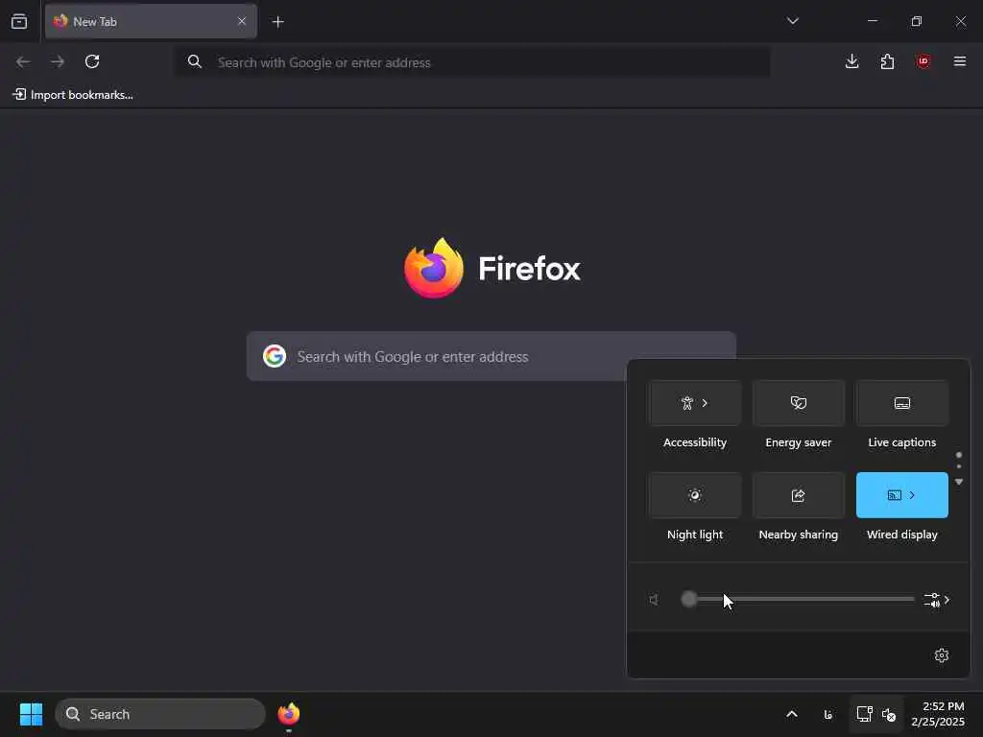This screenshot has width=983, height=737.
Task: Toggle the Wired display tile
Action: 901,495
